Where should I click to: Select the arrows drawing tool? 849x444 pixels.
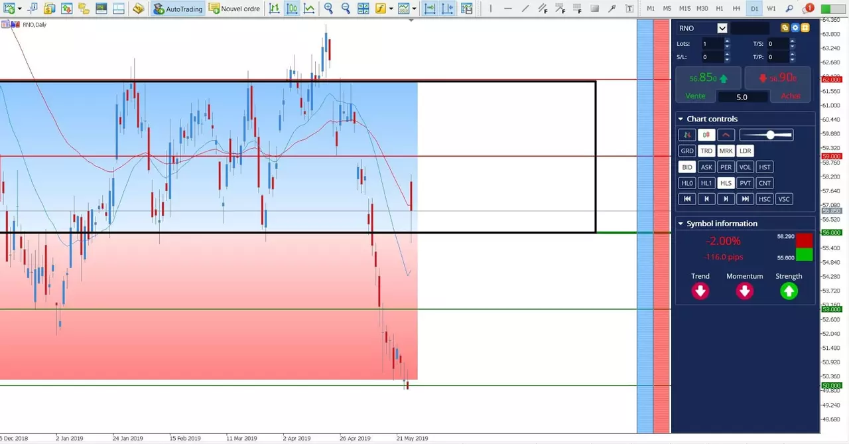(612, 9)
